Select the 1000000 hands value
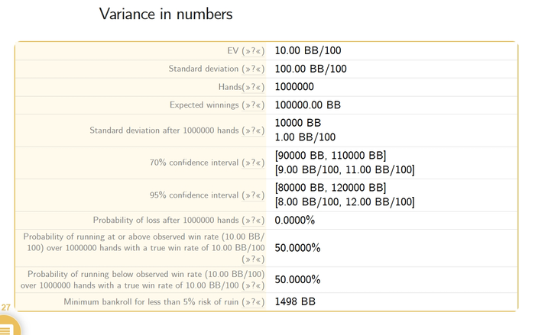Image resolution: width=535 pixels, height=335 pixels. click(294, 87)
